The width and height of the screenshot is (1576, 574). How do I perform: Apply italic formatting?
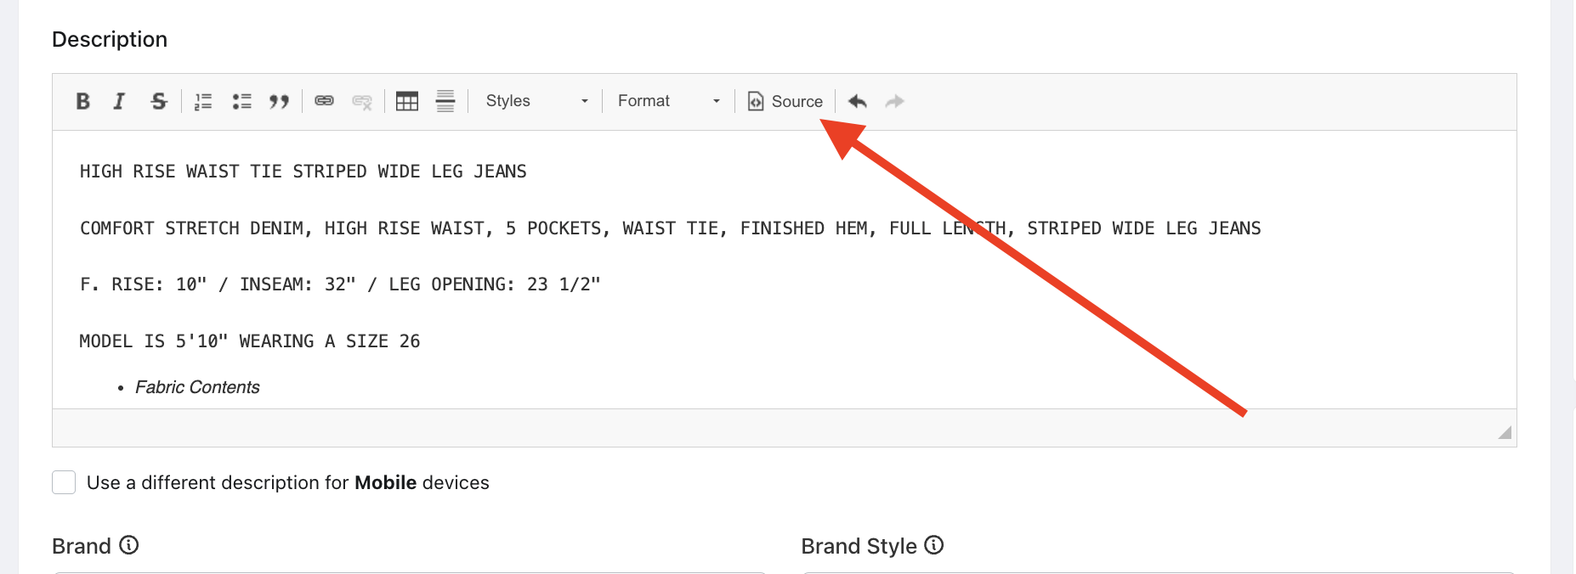(119, 101)
